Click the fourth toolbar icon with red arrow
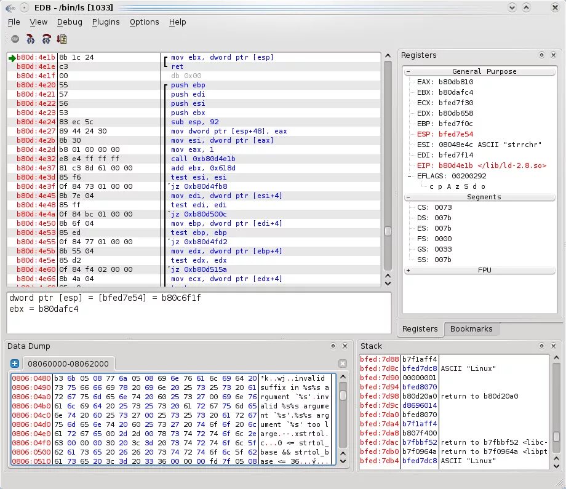This screenshot has height=489, width=566. coord(62,39)
